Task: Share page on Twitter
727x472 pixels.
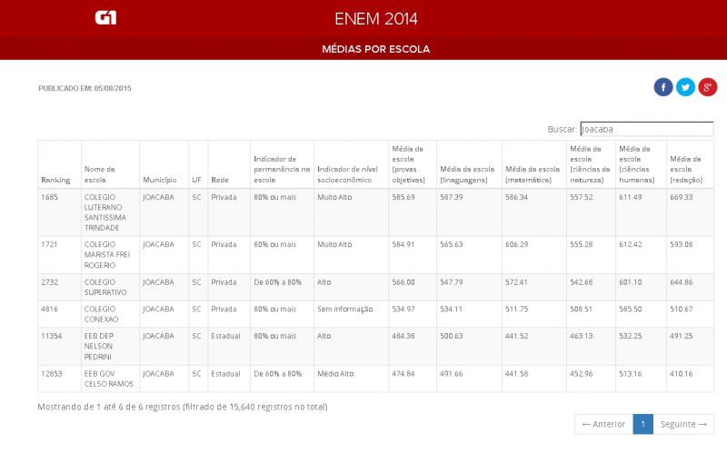Action: coord(685,87)
